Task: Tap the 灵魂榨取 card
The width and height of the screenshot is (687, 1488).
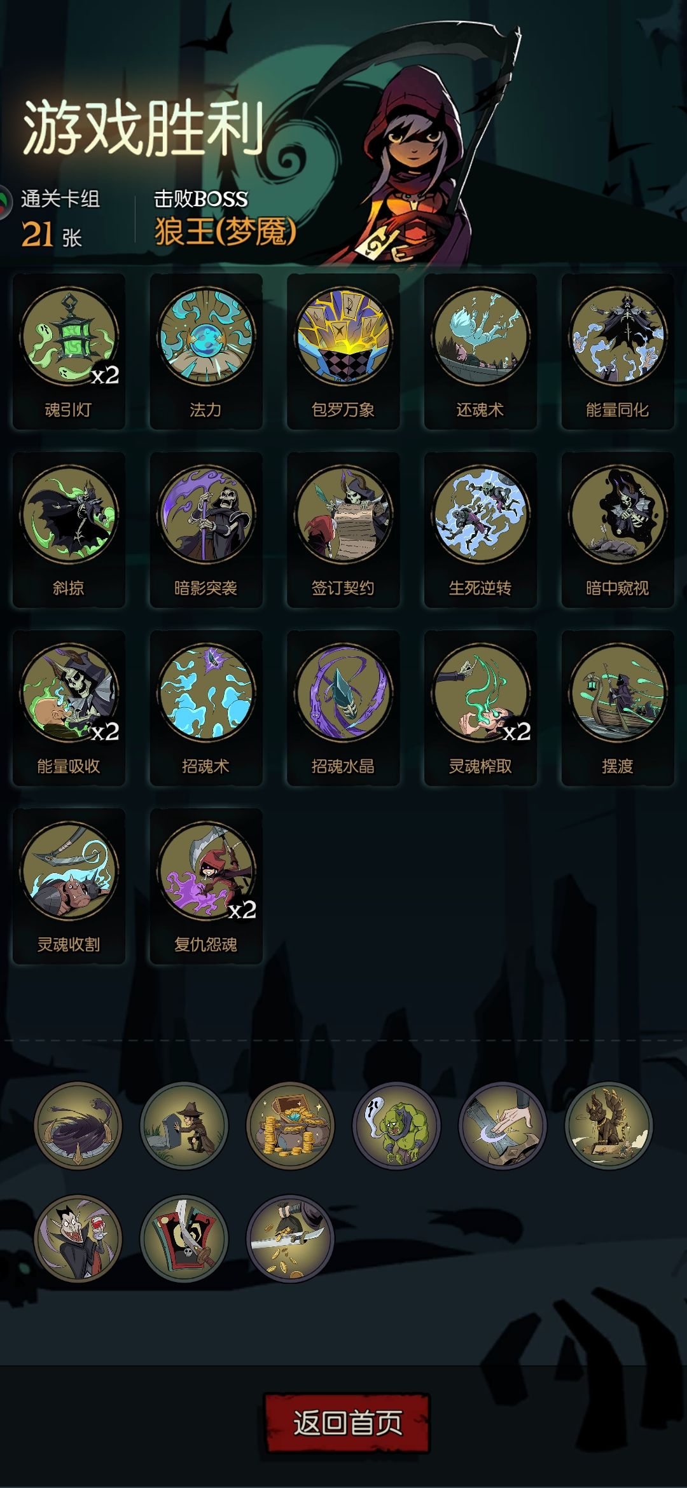Action: 481,708
